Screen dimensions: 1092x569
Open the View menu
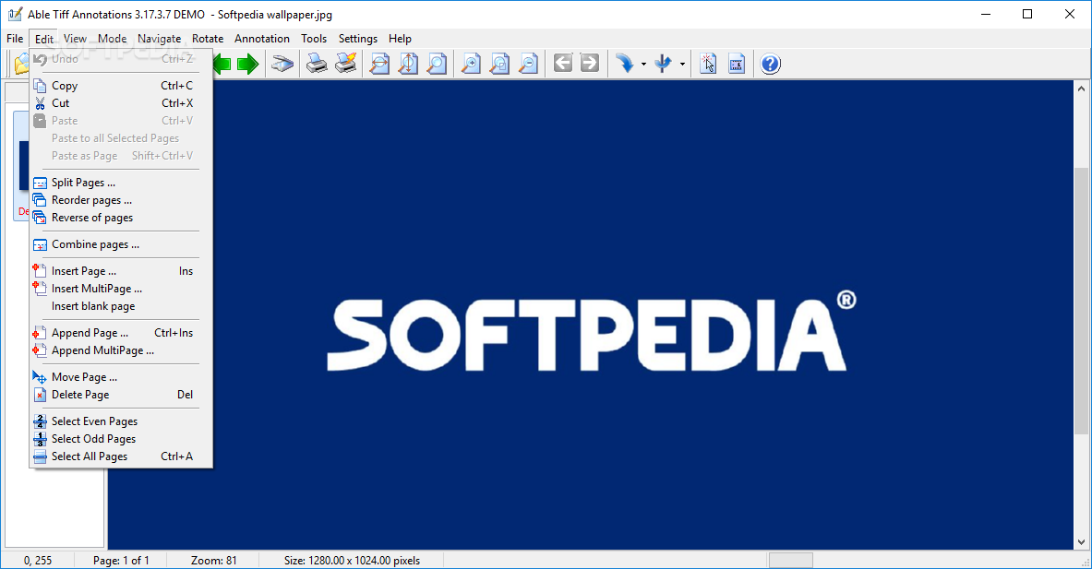pos(75,38)
